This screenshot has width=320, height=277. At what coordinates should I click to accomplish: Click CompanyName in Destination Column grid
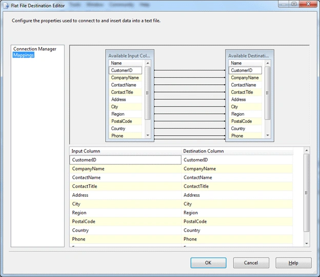point(237,169)
